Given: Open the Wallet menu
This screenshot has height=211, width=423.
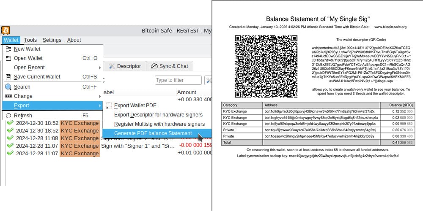Looking at the screenshot, I should click(11, 40).
